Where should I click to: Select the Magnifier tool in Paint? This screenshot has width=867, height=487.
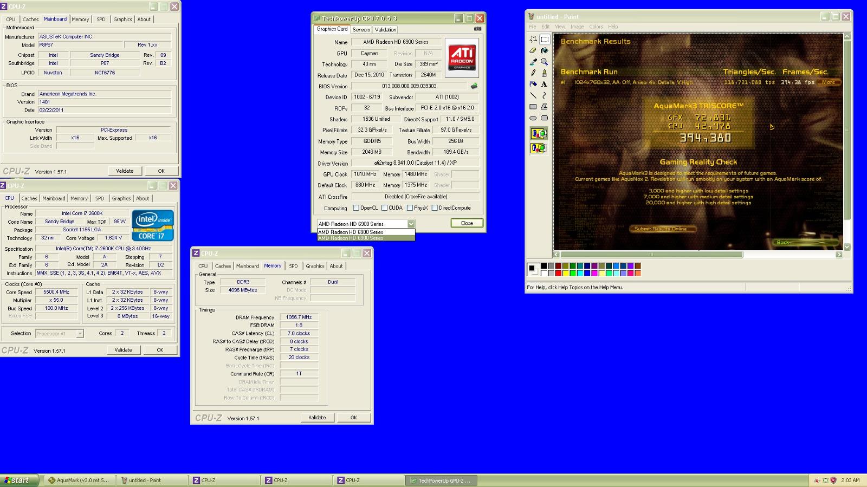click(x=545, y=62)
